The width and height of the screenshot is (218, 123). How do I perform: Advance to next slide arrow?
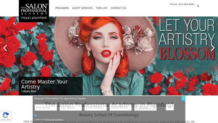213,48
